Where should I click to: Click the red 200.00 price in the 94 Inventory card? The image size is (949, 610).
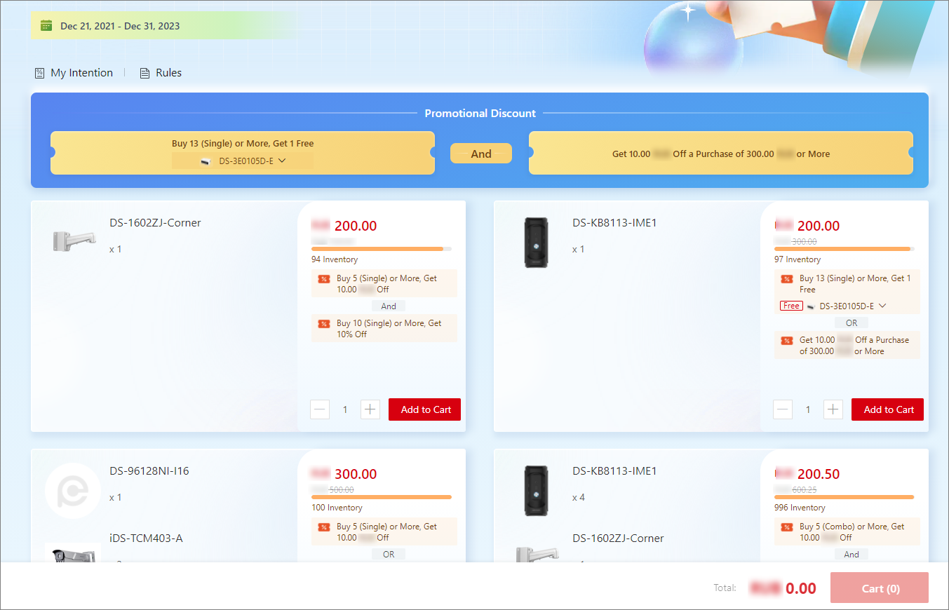point(356,226)
